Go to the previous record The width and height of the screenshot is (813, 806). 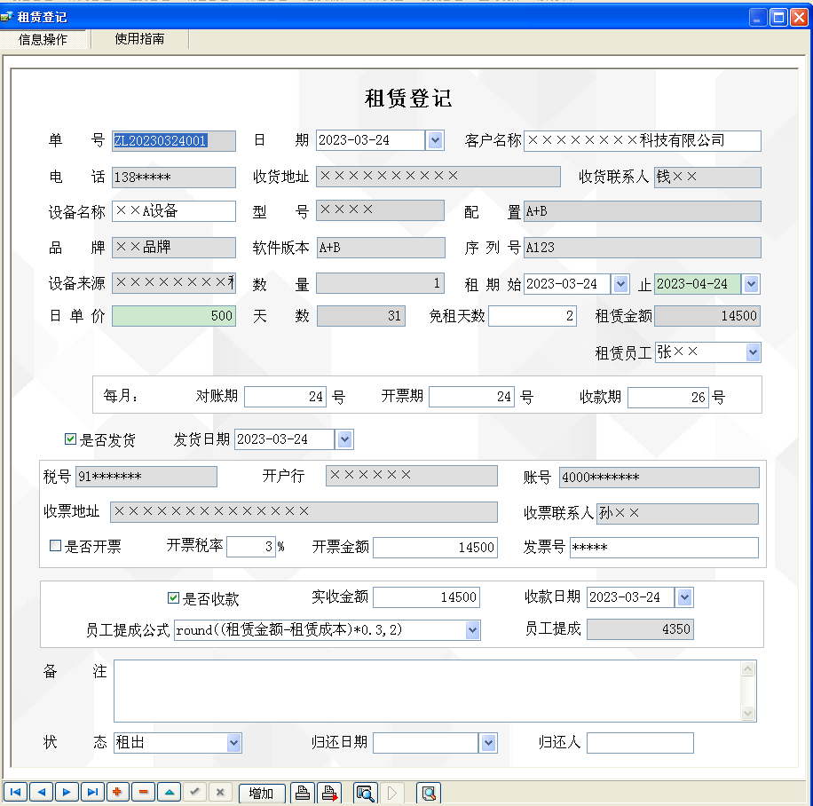41,792
